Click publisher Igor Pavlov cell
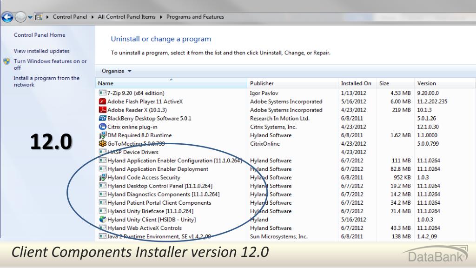The height and width of the screenshot is (268, 476). pos(264,93)
